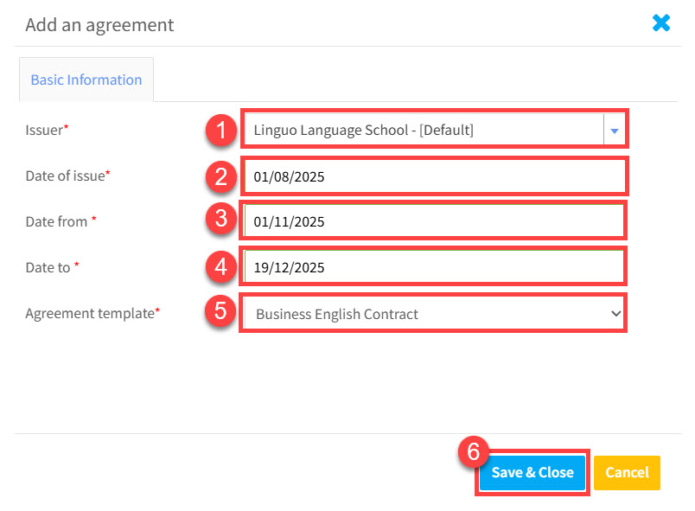Click the Agreement template label

point(92,313)
